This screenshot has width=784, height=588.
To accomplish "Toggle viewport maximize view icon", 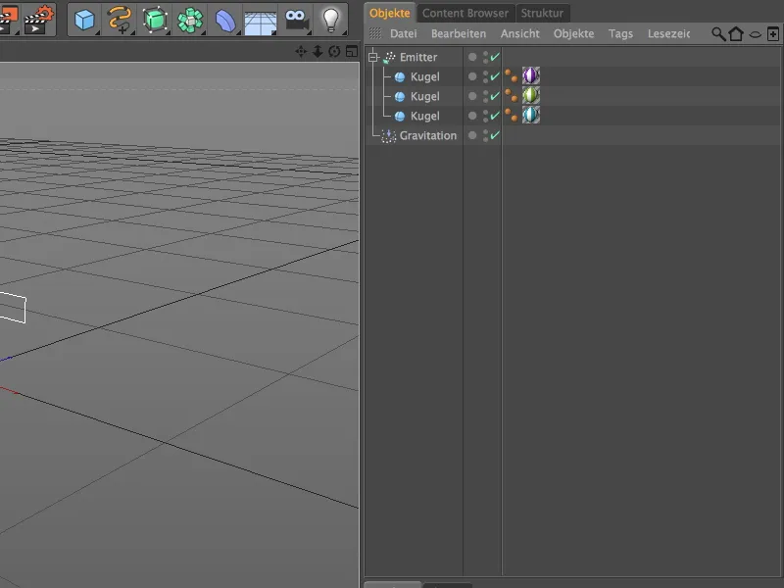I will [x=352, y=51].
